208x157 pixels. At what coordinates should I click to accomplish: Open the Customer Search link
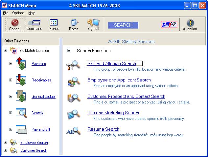click(x=34, y=150)
